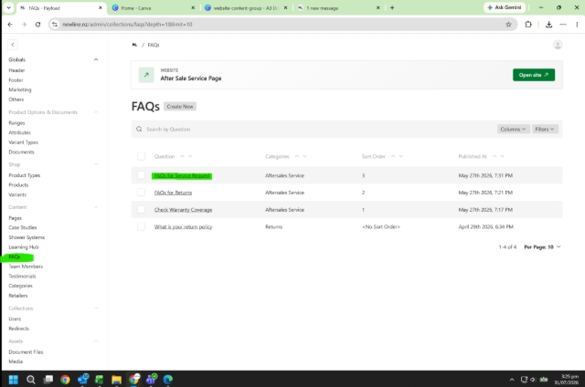Collapse the Assets section
This screenshot has height=387, width=585.
[96, 341]
